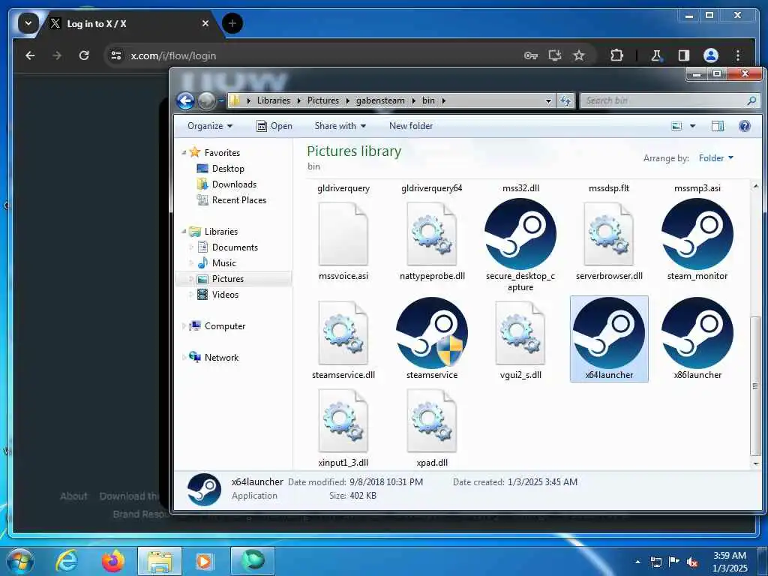Select the xinput1_3.dll file
This screenshot has width=768, height=576.
(x=343, y=427)
